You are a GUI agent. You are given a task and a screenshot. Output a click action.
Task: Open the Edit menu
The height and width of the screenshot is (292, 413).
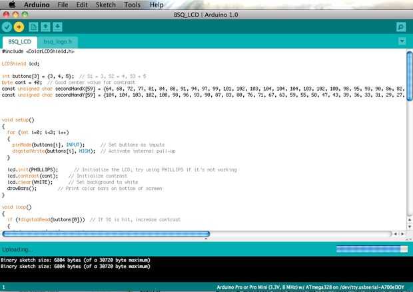[x=82, y=5]
